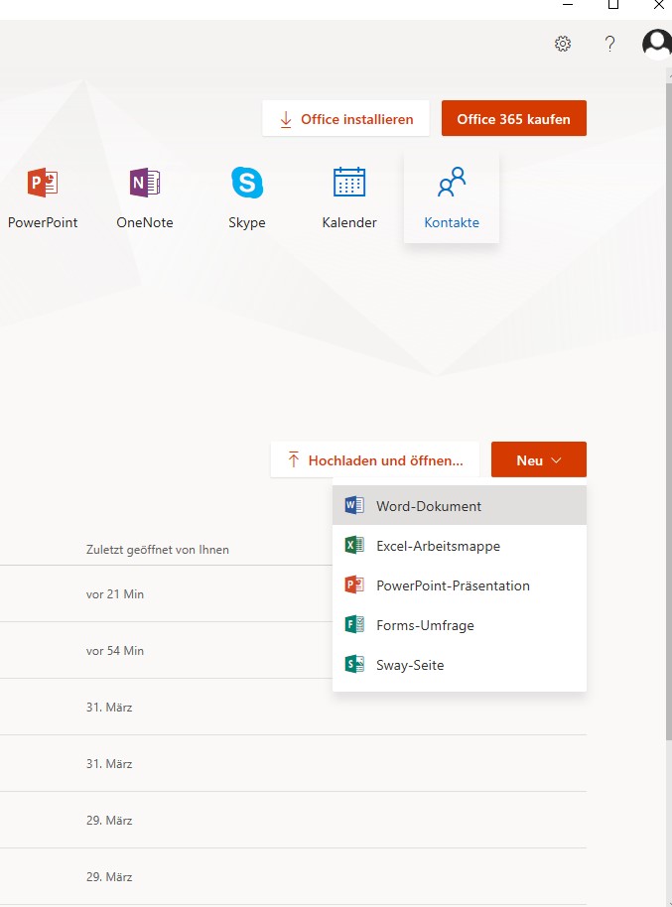
Task: Click the Sway icon in the Neu menu
Action: pyautogui.click(x=354, y=664)
